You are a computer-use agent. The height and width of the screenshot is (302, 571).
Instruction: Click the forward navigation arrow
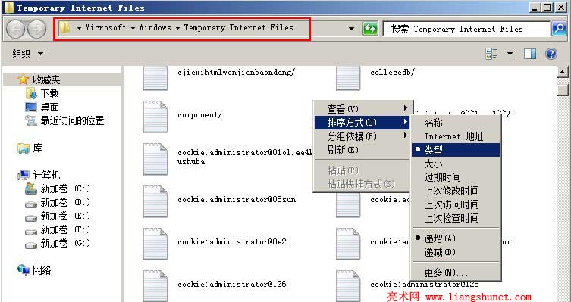click(37, 29)
